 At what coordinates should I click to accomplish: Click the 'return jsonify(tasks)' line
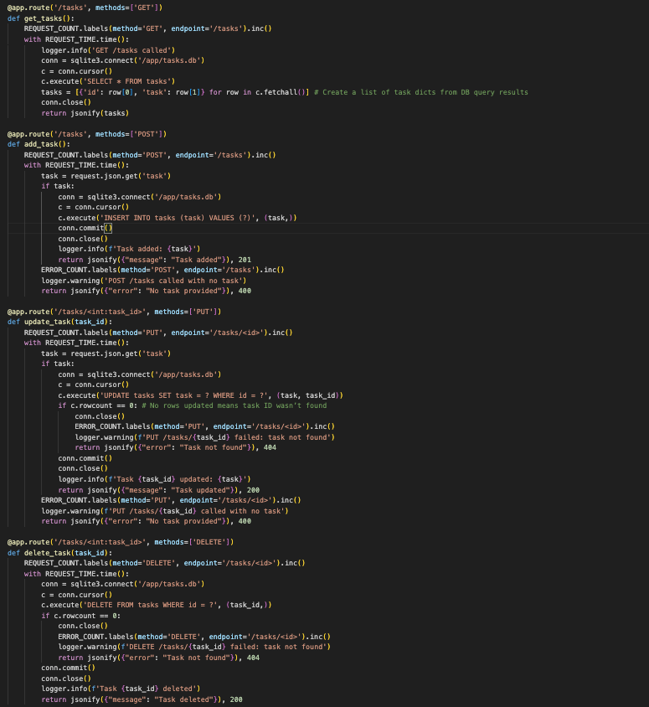85,113
